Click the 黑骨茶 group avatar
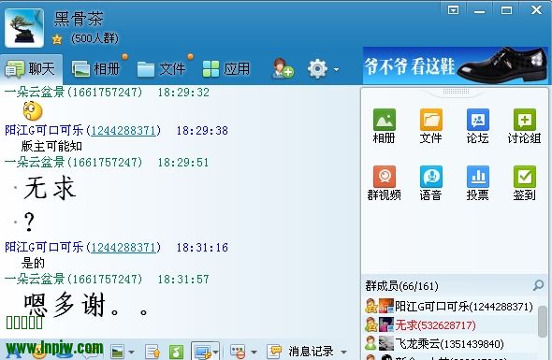The height and width of the screenshot is (360, 552). (24, 28)
